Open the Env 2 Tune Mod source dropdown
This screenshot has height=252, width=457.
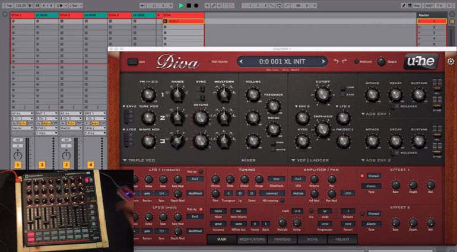pos(129,106)
